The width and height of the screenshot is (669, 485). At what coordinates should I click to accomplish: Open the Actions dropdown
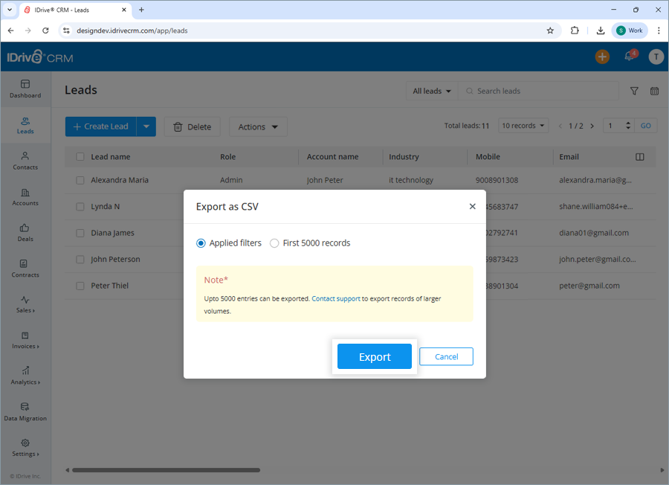click(258, 126)
